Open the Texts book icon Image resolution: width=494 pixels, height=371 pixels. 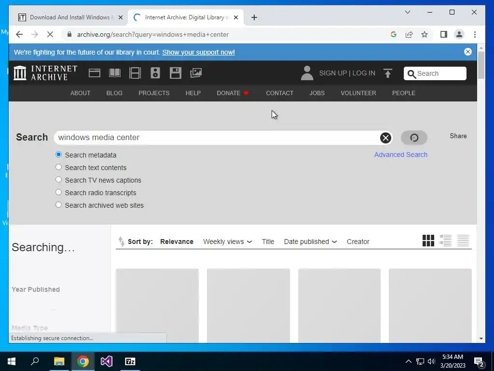tap(115, 73)
